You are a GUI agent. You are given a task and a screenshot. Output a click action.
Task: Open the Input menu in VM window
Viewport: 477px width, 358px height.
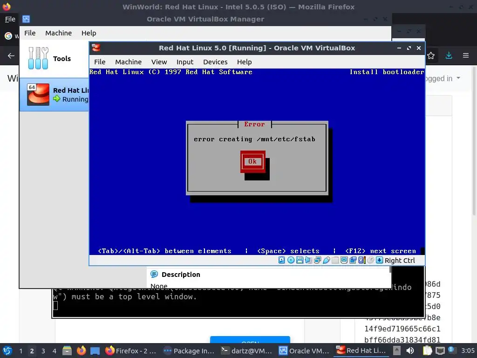185,62
